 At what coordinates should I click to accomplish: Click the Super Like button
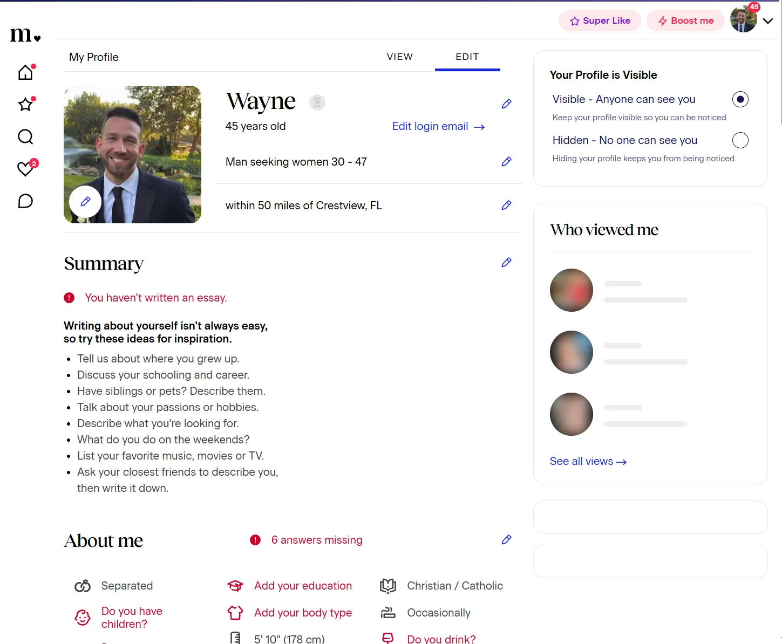click(600, 20)
